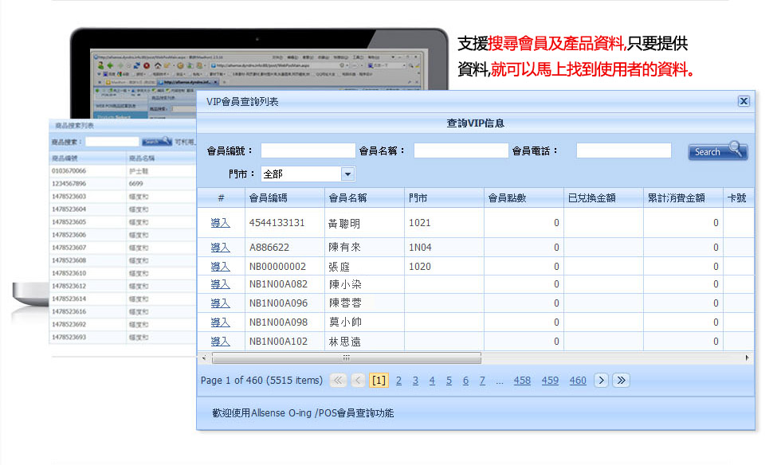The image size is (781, 465).
Task: Sort by 會員點數 column header
Action: (x=507, y=198)
